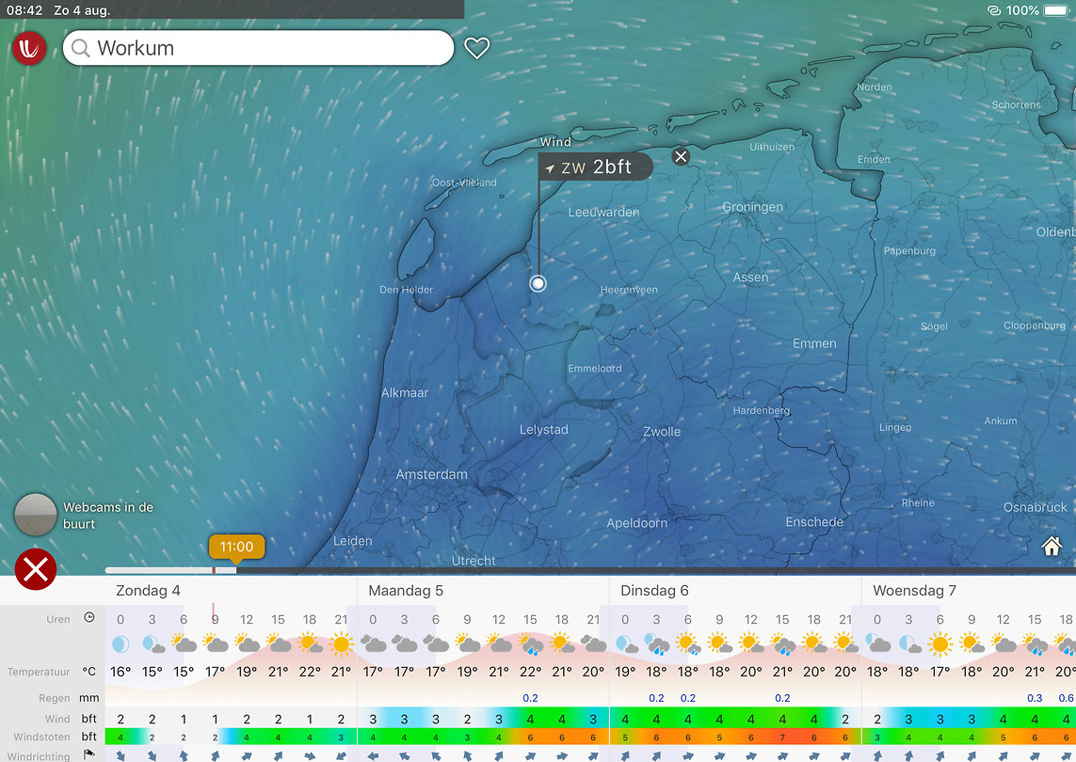Click the Oost-Vlieland label on the map
The image size is (1076, 762).
[x=464, y=183]
